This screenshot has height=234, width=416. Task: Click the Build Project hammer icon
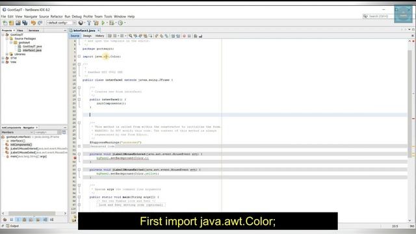[89, 23]
